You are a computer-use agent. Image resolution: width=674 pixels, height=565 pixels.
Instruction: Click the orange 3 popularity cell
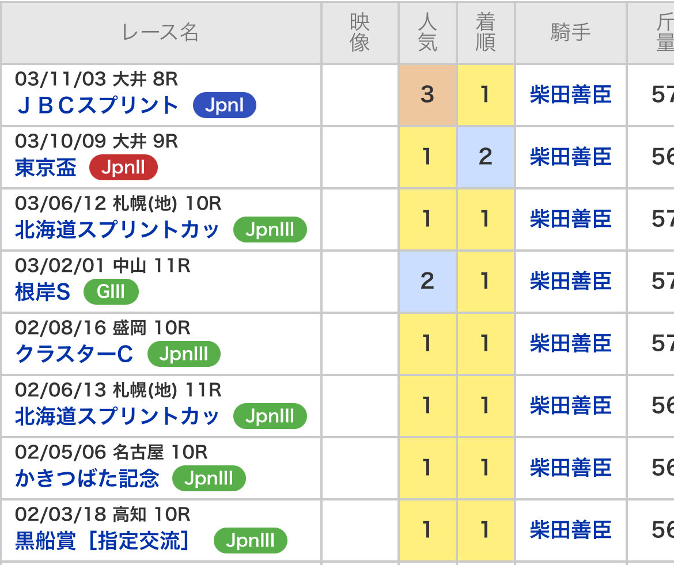[427, 94]
